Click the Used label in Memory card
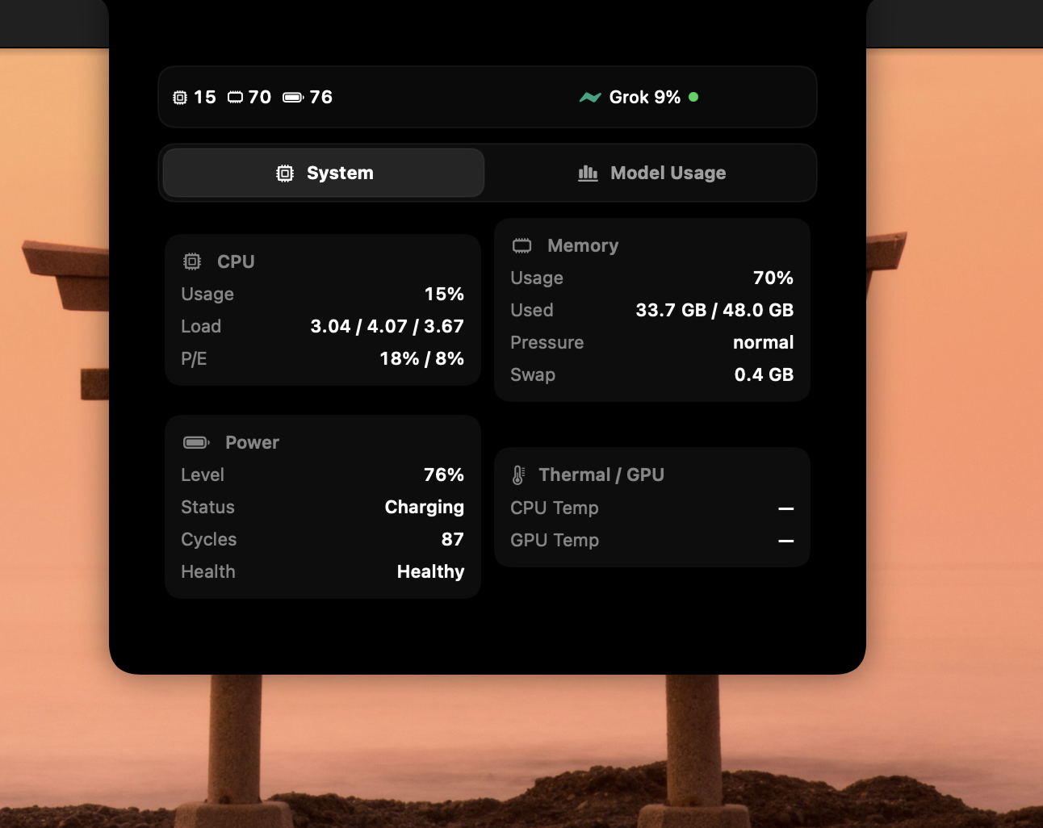This screenshot has width=1043, height=828. coord(532,310)
